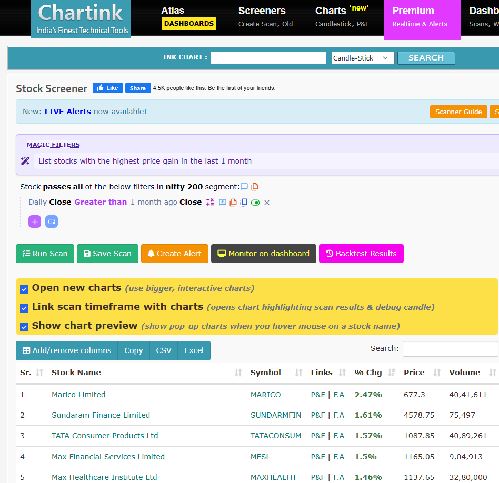Uncheck Link scan timeframe with charts checkbox
The image size is (499, 483).
tap(24, 308)
